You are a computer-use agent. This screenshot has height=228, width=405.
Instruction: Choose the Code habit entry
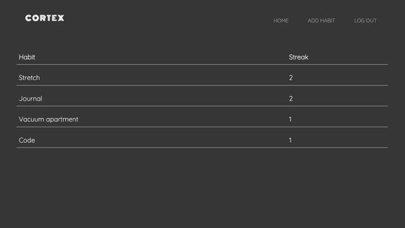pos(27,140)
